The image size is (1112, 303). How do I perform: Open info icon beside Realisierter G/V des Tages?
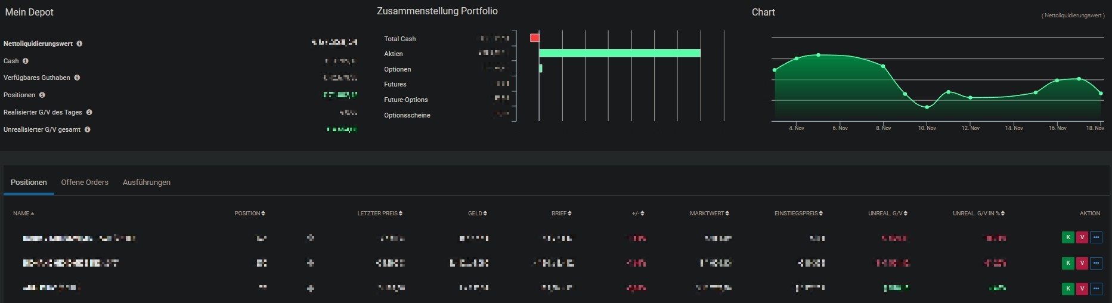point(89,112)
